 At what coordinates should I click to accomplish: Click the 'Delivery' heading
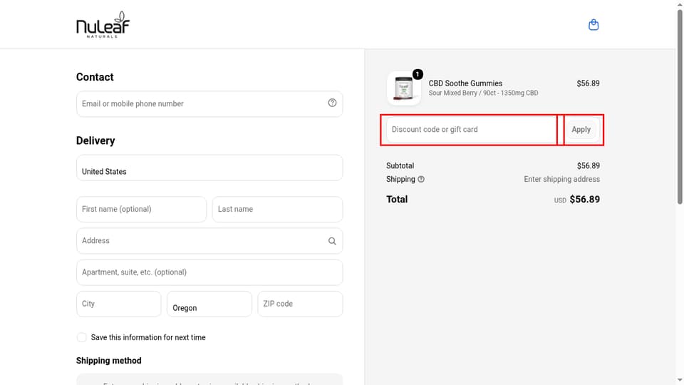point(95,141)
